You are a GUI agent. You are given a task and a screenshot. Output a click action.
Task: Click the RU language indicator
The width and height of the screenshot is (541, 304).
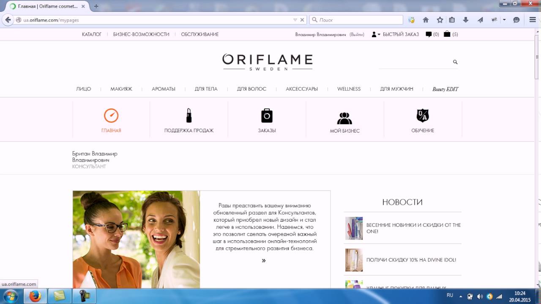click(x=450, y=296)
